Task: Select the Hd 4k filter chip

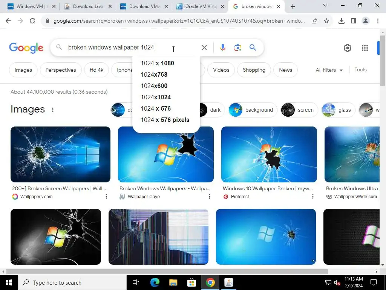Action: (96, 70)
